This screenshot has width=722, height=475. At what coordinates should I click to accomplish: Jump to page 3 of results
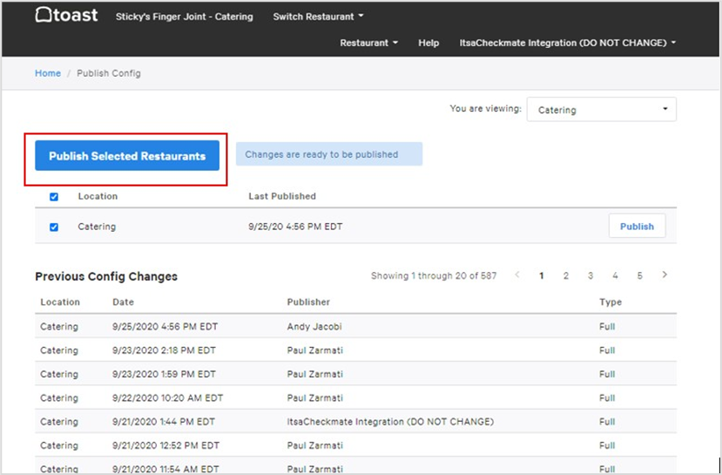point(590,275)
